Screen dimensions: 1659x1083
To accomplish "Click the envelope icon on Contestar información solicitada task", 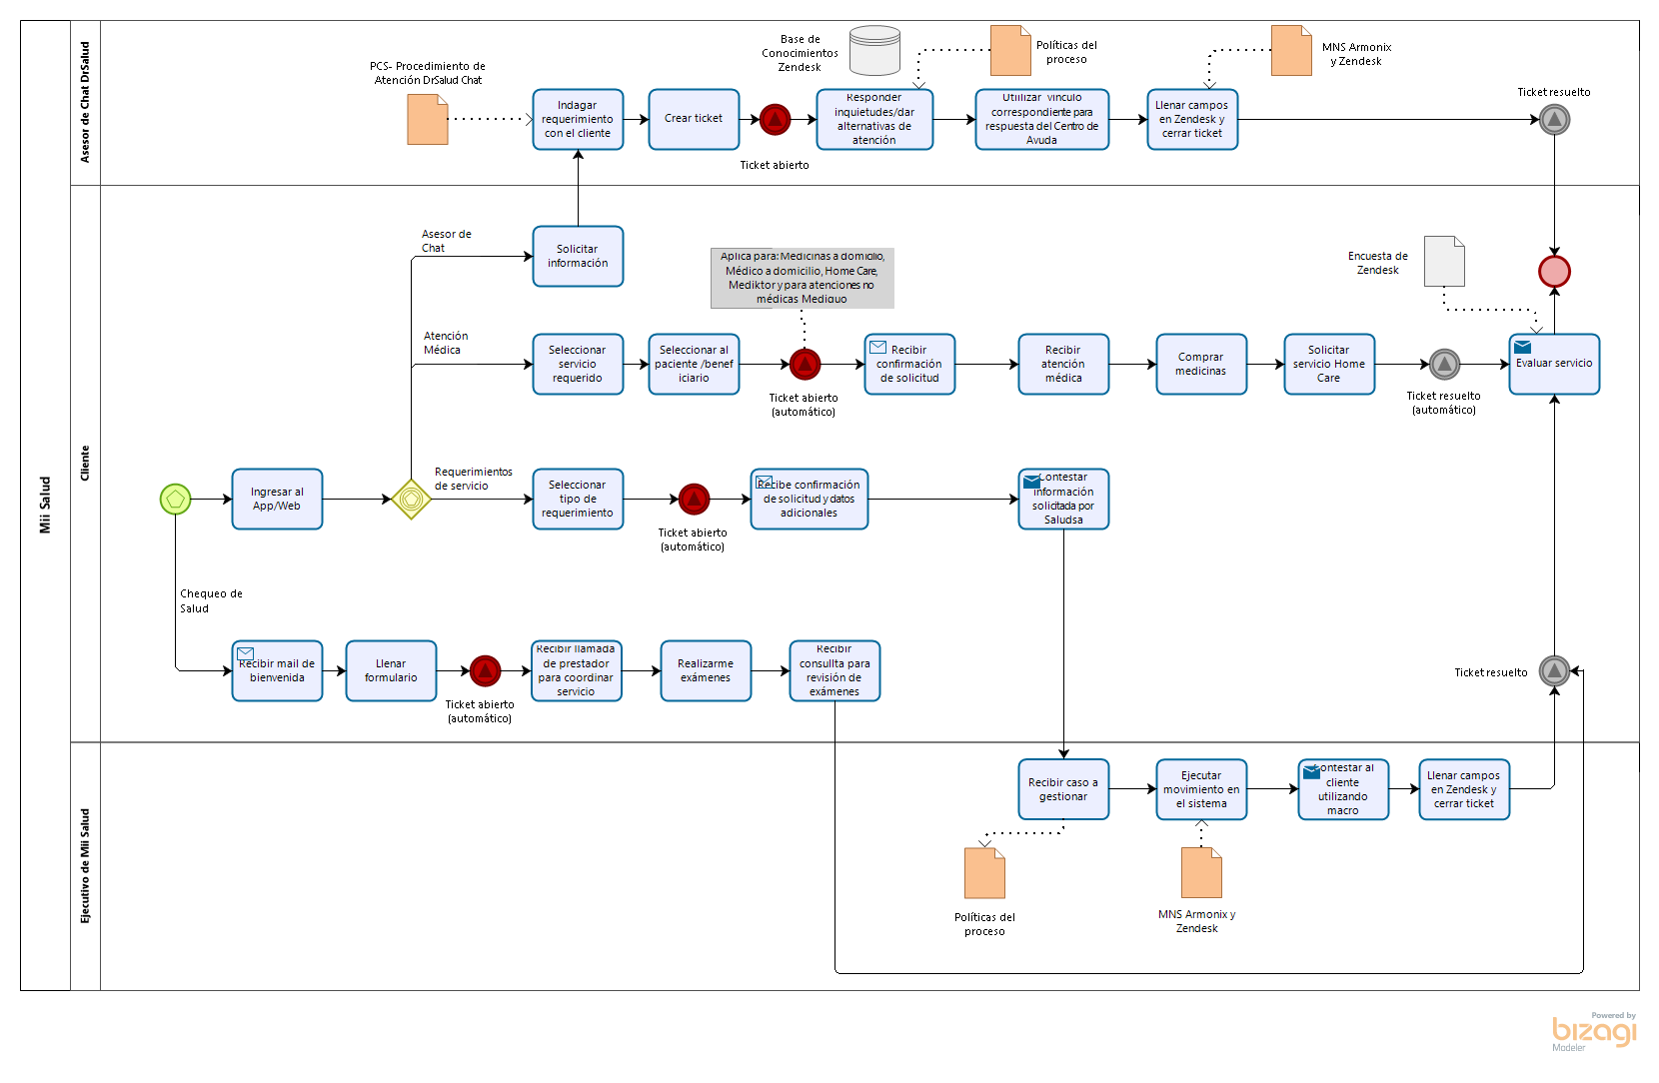I will tap(1031, 482).
